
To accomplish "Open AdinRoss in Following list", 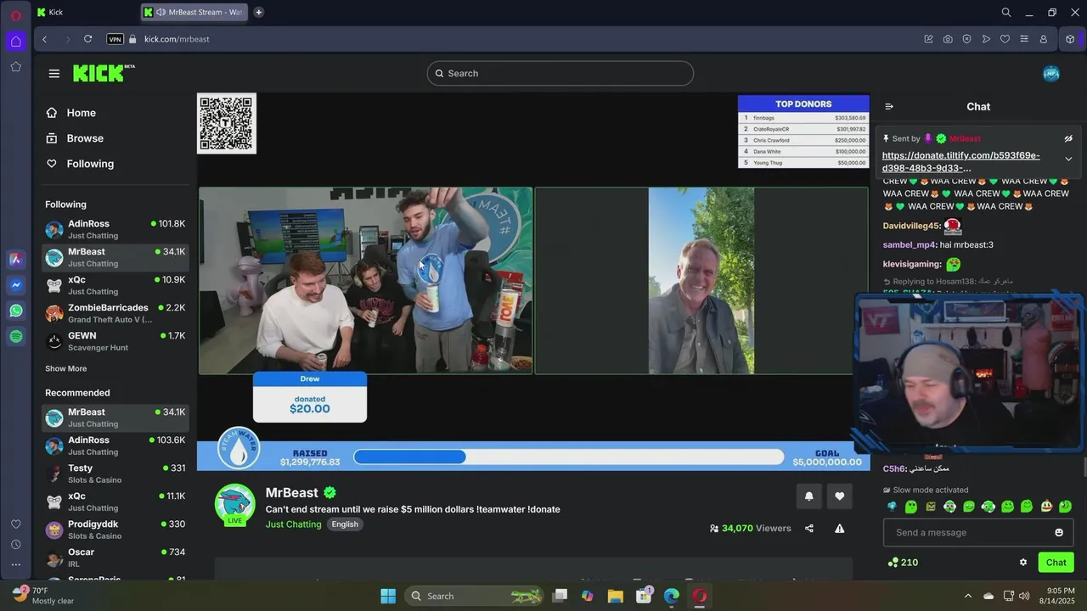I will [x=115, y=229].
